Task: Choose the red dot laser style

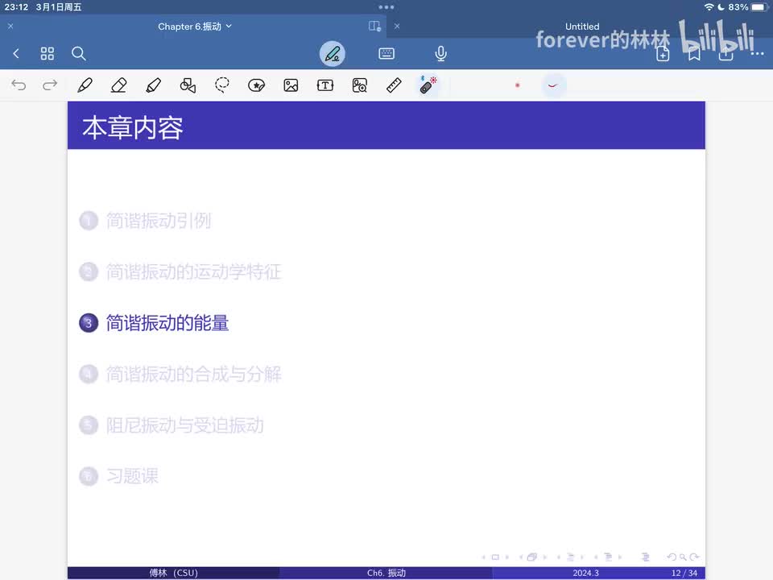Action: pos(518,85)
